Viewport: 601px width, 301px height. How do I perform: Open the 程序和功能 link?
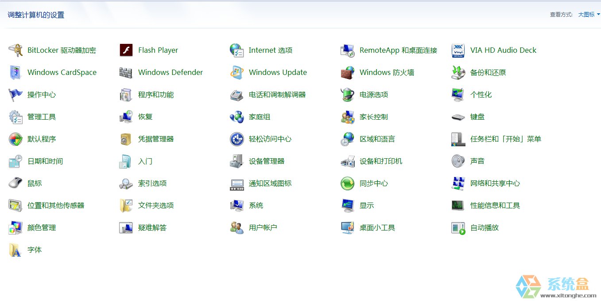[156, 95]
